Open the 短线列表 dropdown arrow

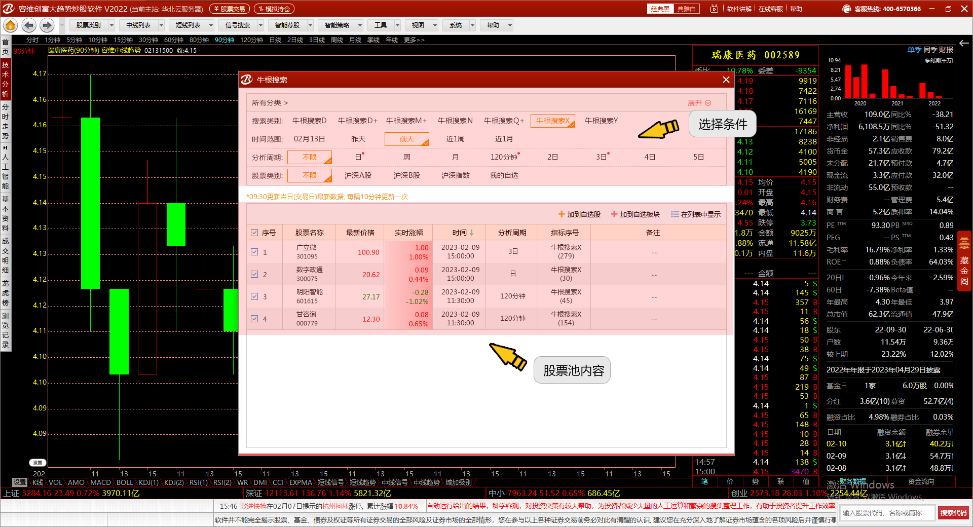click(x=211, y=25)
